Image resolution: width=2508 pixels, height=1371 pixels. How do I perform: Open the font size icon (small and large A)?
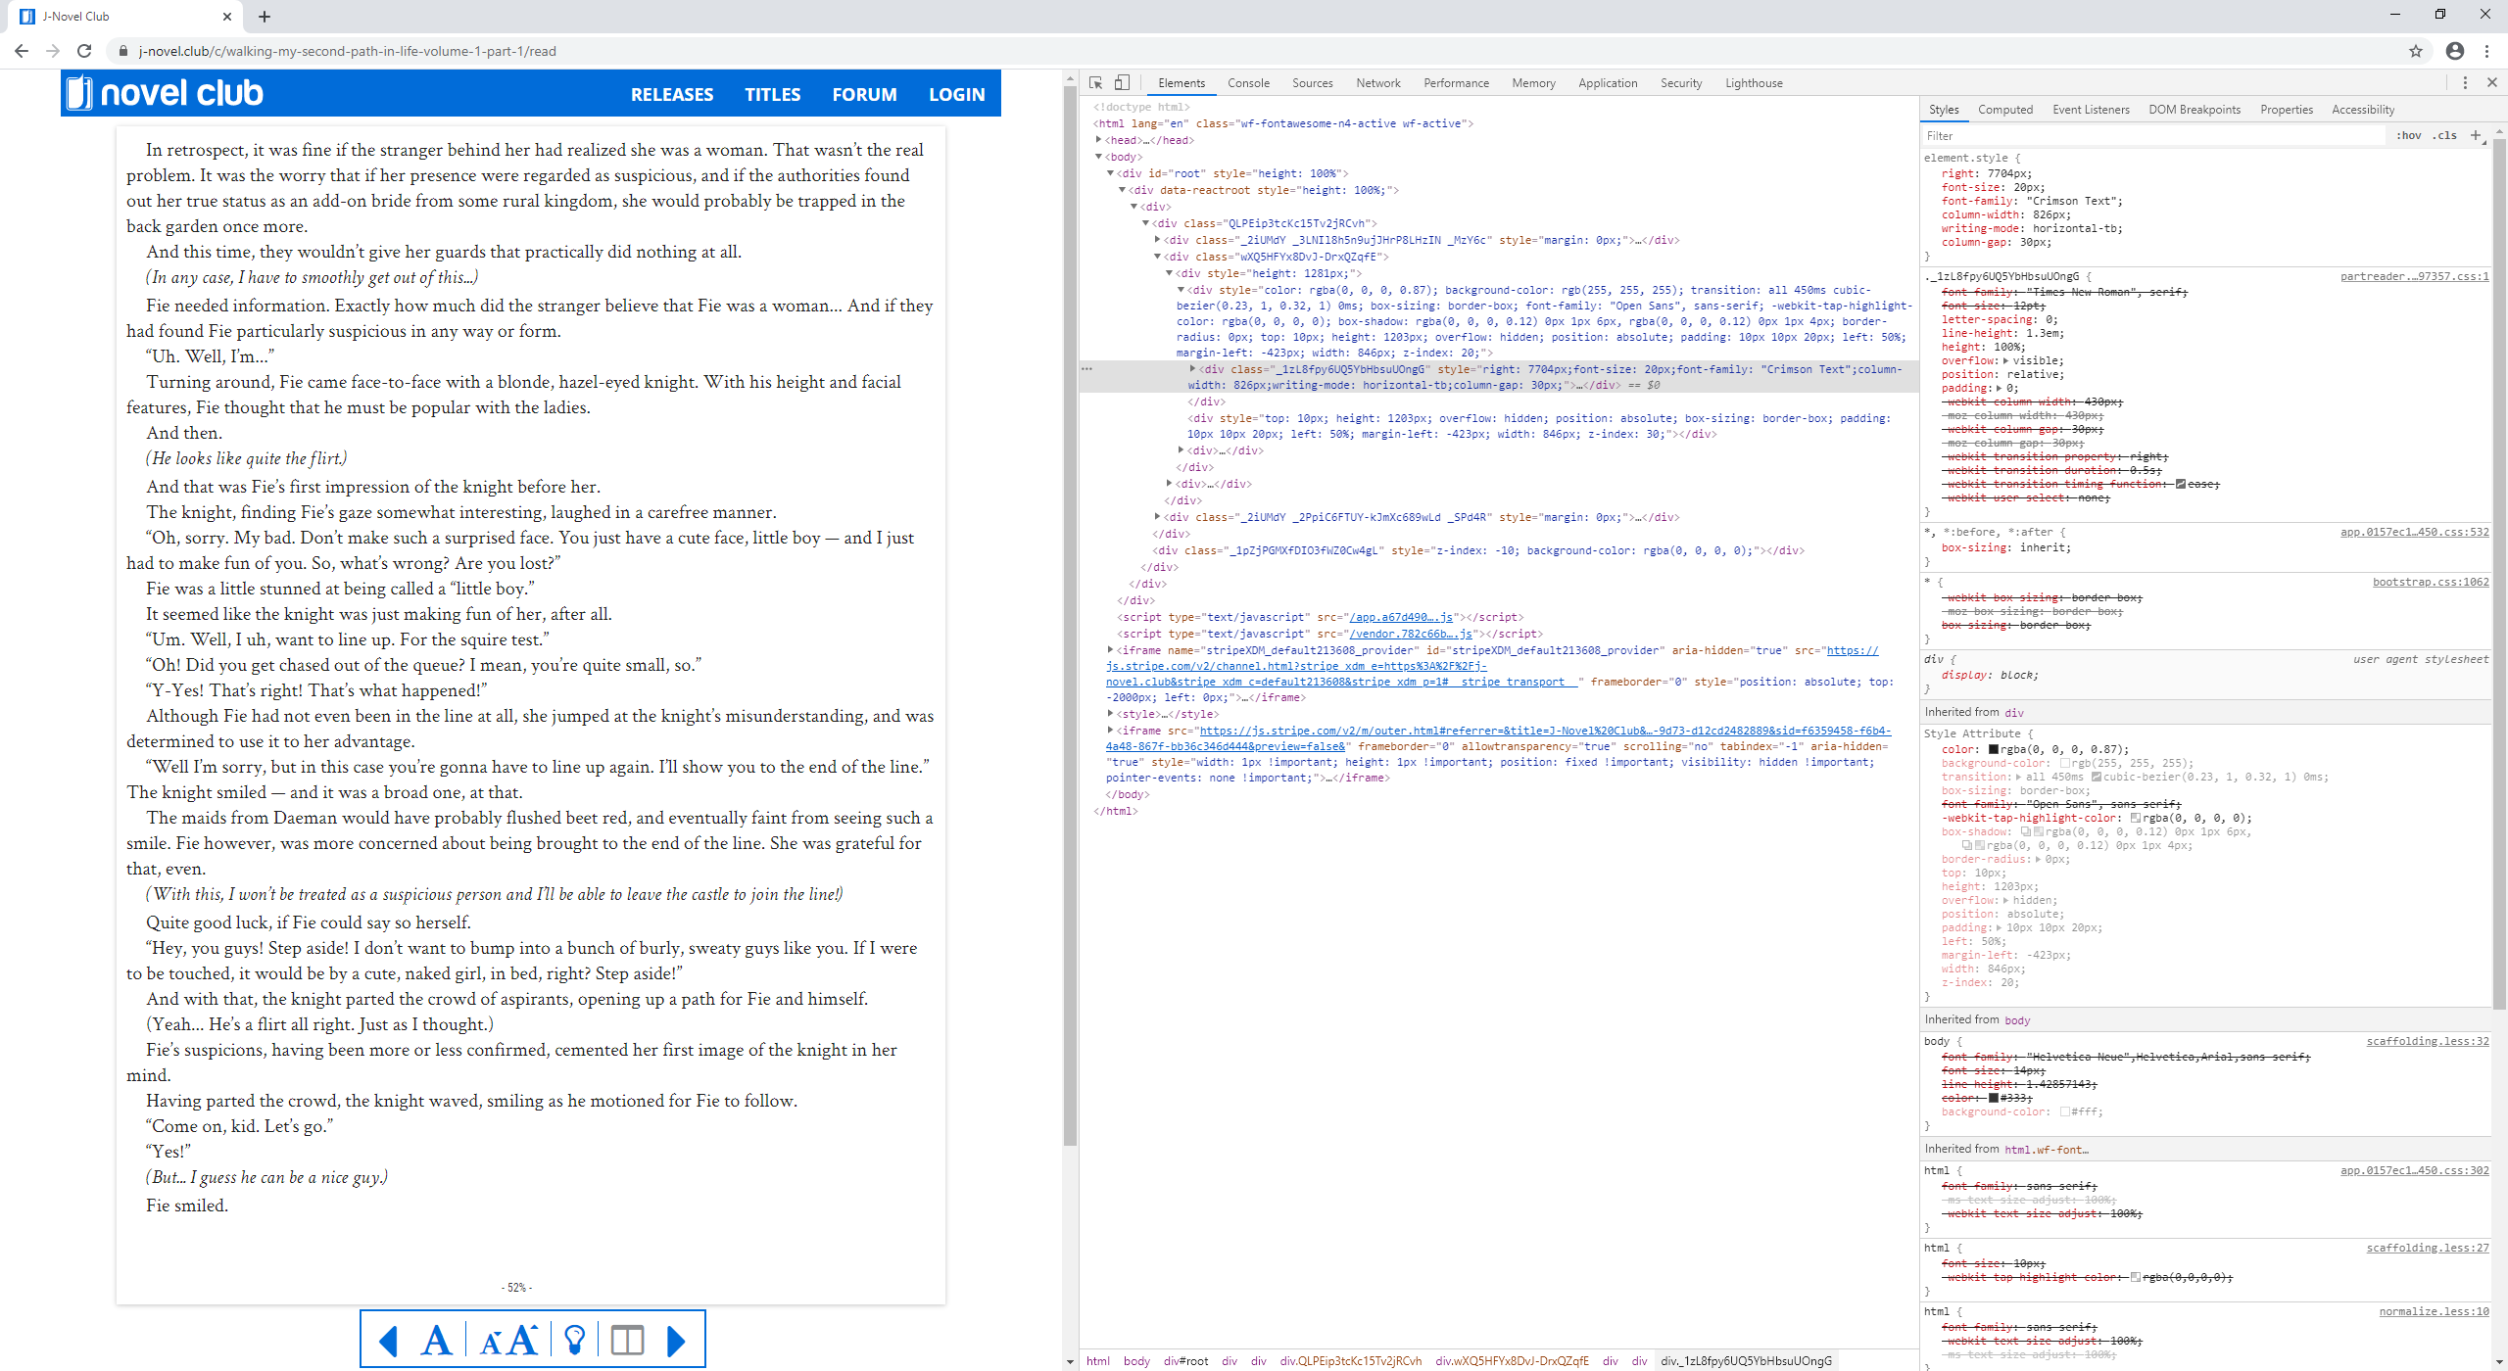pos(509,1340)
